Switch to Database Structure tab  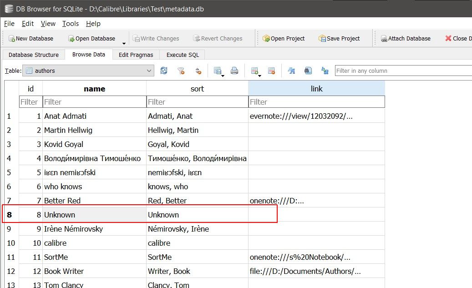[x=33, y=55]
